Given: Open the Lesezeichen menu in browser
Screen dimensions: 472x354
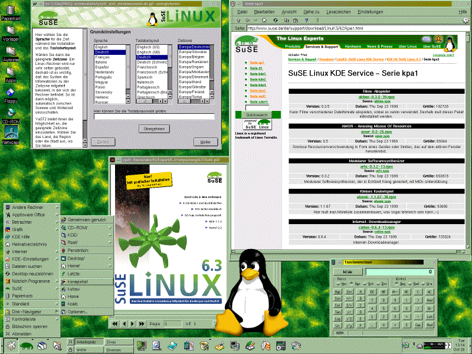Looking at the screenshot, I should [x=338, y=12].
